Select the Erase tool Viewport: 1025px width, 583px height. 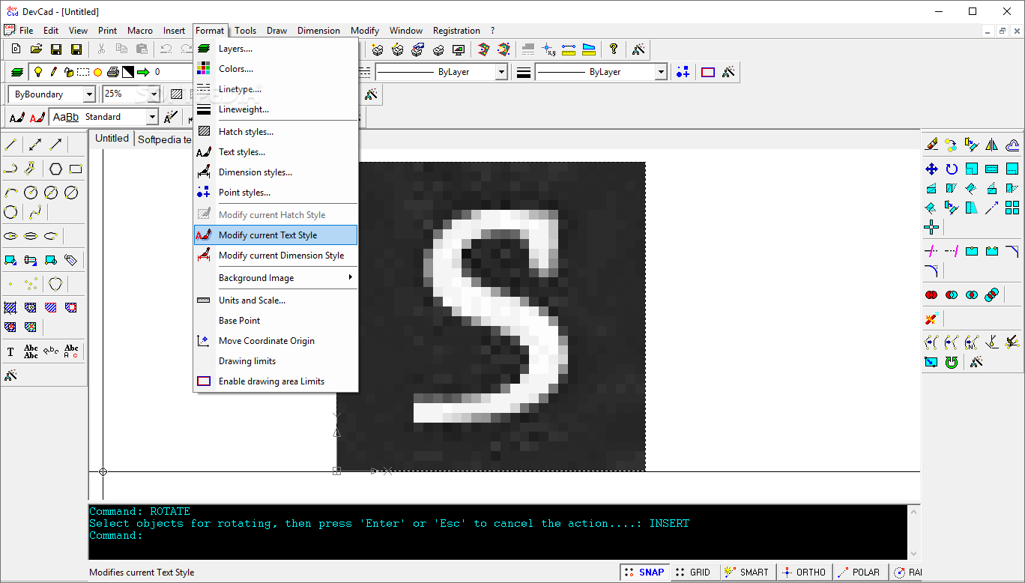tap(931, 145)
